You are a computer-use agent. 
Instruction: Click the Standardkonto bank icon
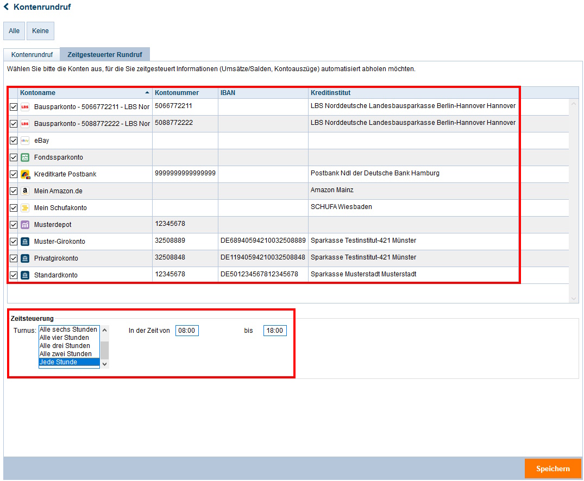[x=25, y=275]
